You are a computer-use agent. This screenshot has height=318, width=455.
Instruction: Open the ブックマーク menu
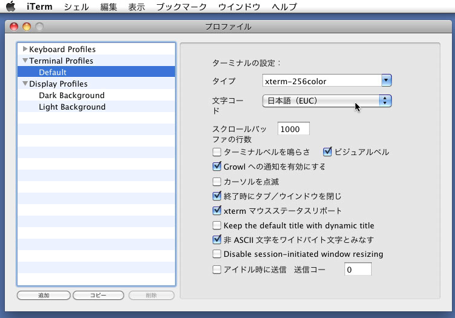(x=182, y=7)
